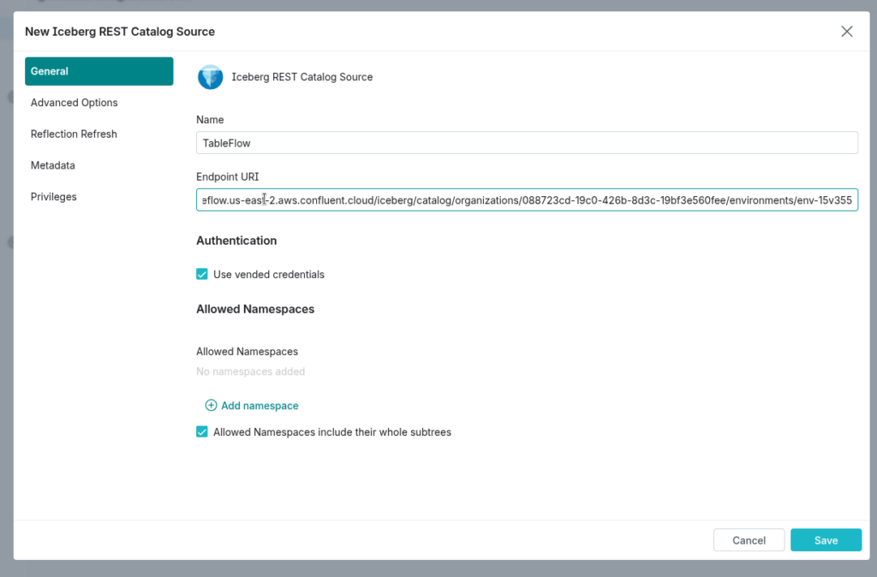Click the Iceberg REST Catalog Source logo icon
Image resolution: width=877 pixels, height=577 pixels.
(211, 77)
